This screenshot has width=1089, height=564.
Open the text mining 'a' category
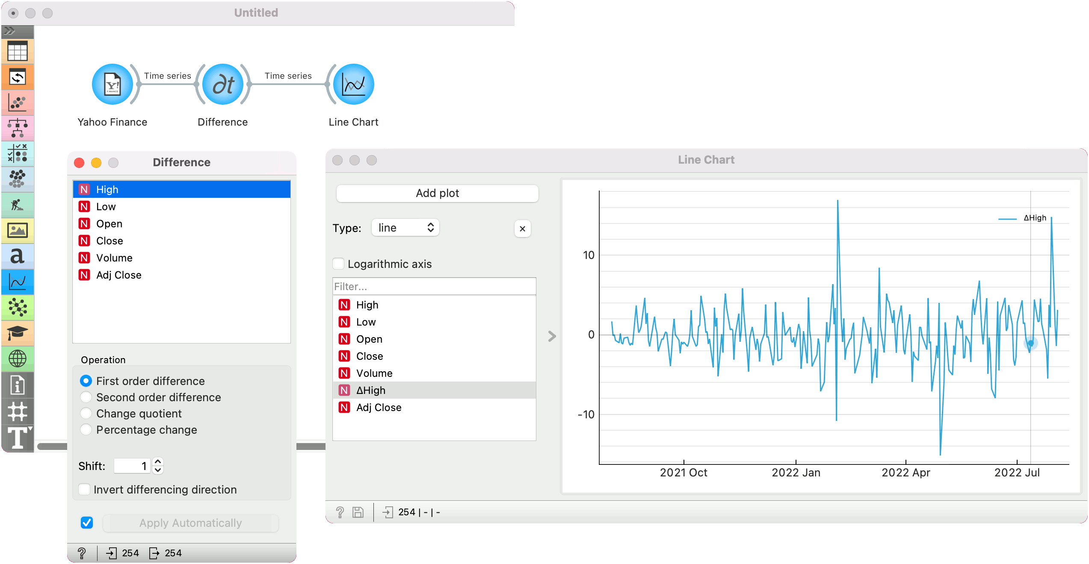[18, 256]
